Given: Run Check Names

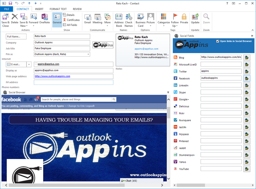Looking at the screenshot, I should pyautogui.click(x=129, y=20).
